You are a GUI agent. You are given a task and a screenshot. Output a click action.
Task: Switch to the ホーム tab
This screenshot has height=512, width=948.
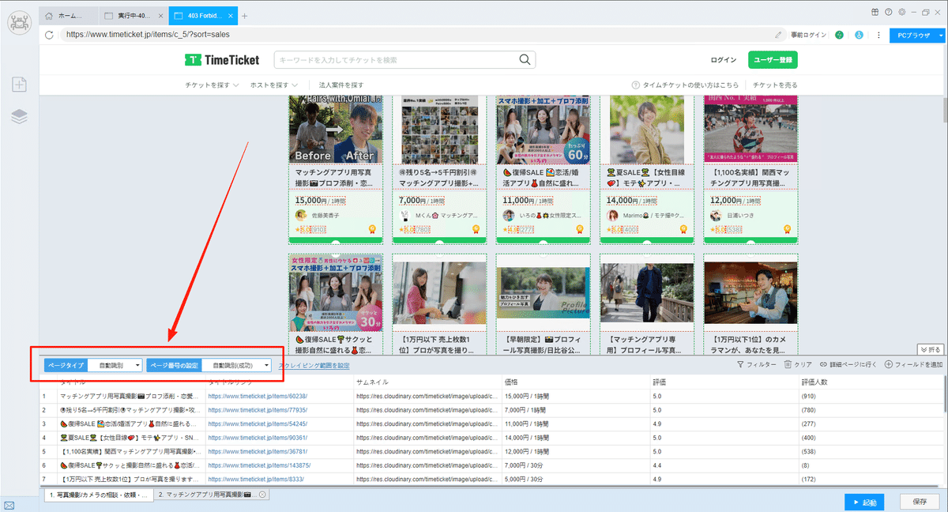tap(70, 16)
